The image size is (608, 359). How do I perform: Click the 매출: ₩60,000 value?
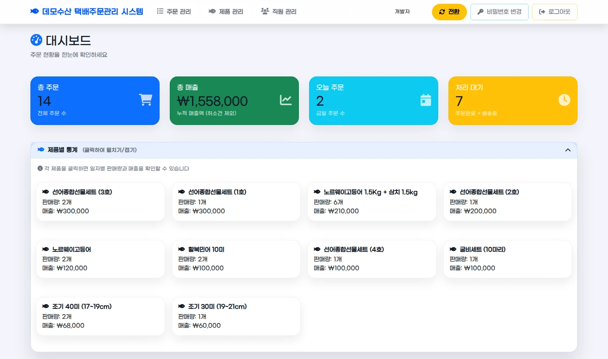click(x=199, y=326)
